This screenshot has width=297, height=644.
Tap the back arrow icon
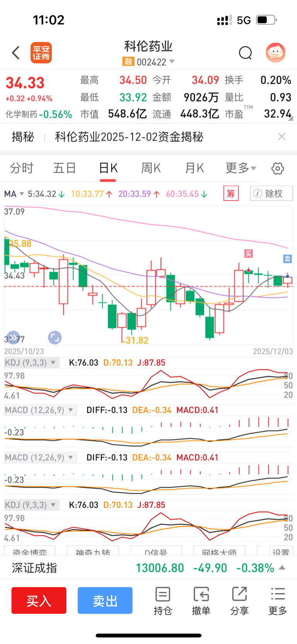click(15, 53)
